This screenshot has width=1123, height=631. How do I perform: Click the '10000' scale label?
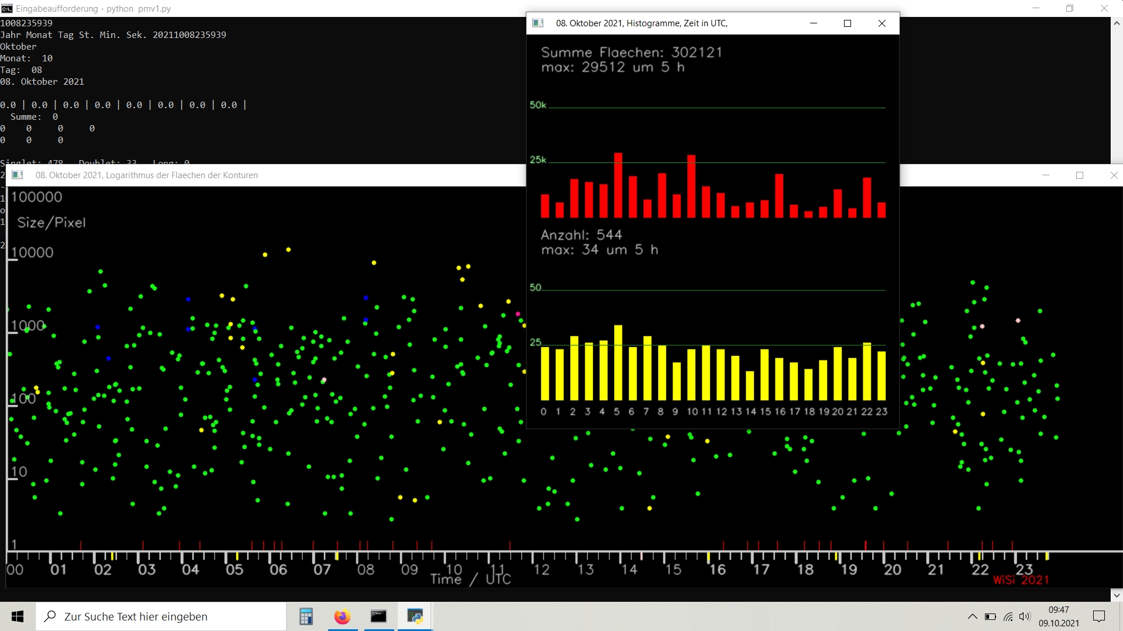(x=32, y=252)
